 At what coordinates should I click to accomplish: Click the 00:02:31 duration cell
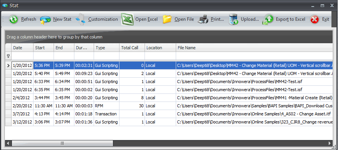click(x=84, y=65)
